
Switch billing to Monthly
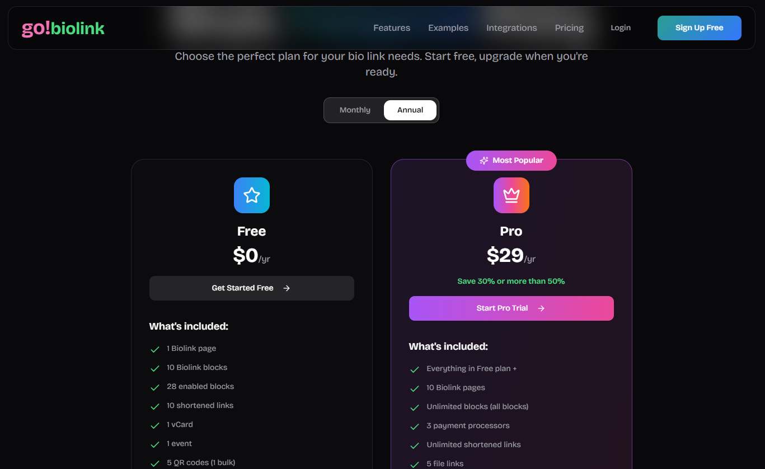355,110
